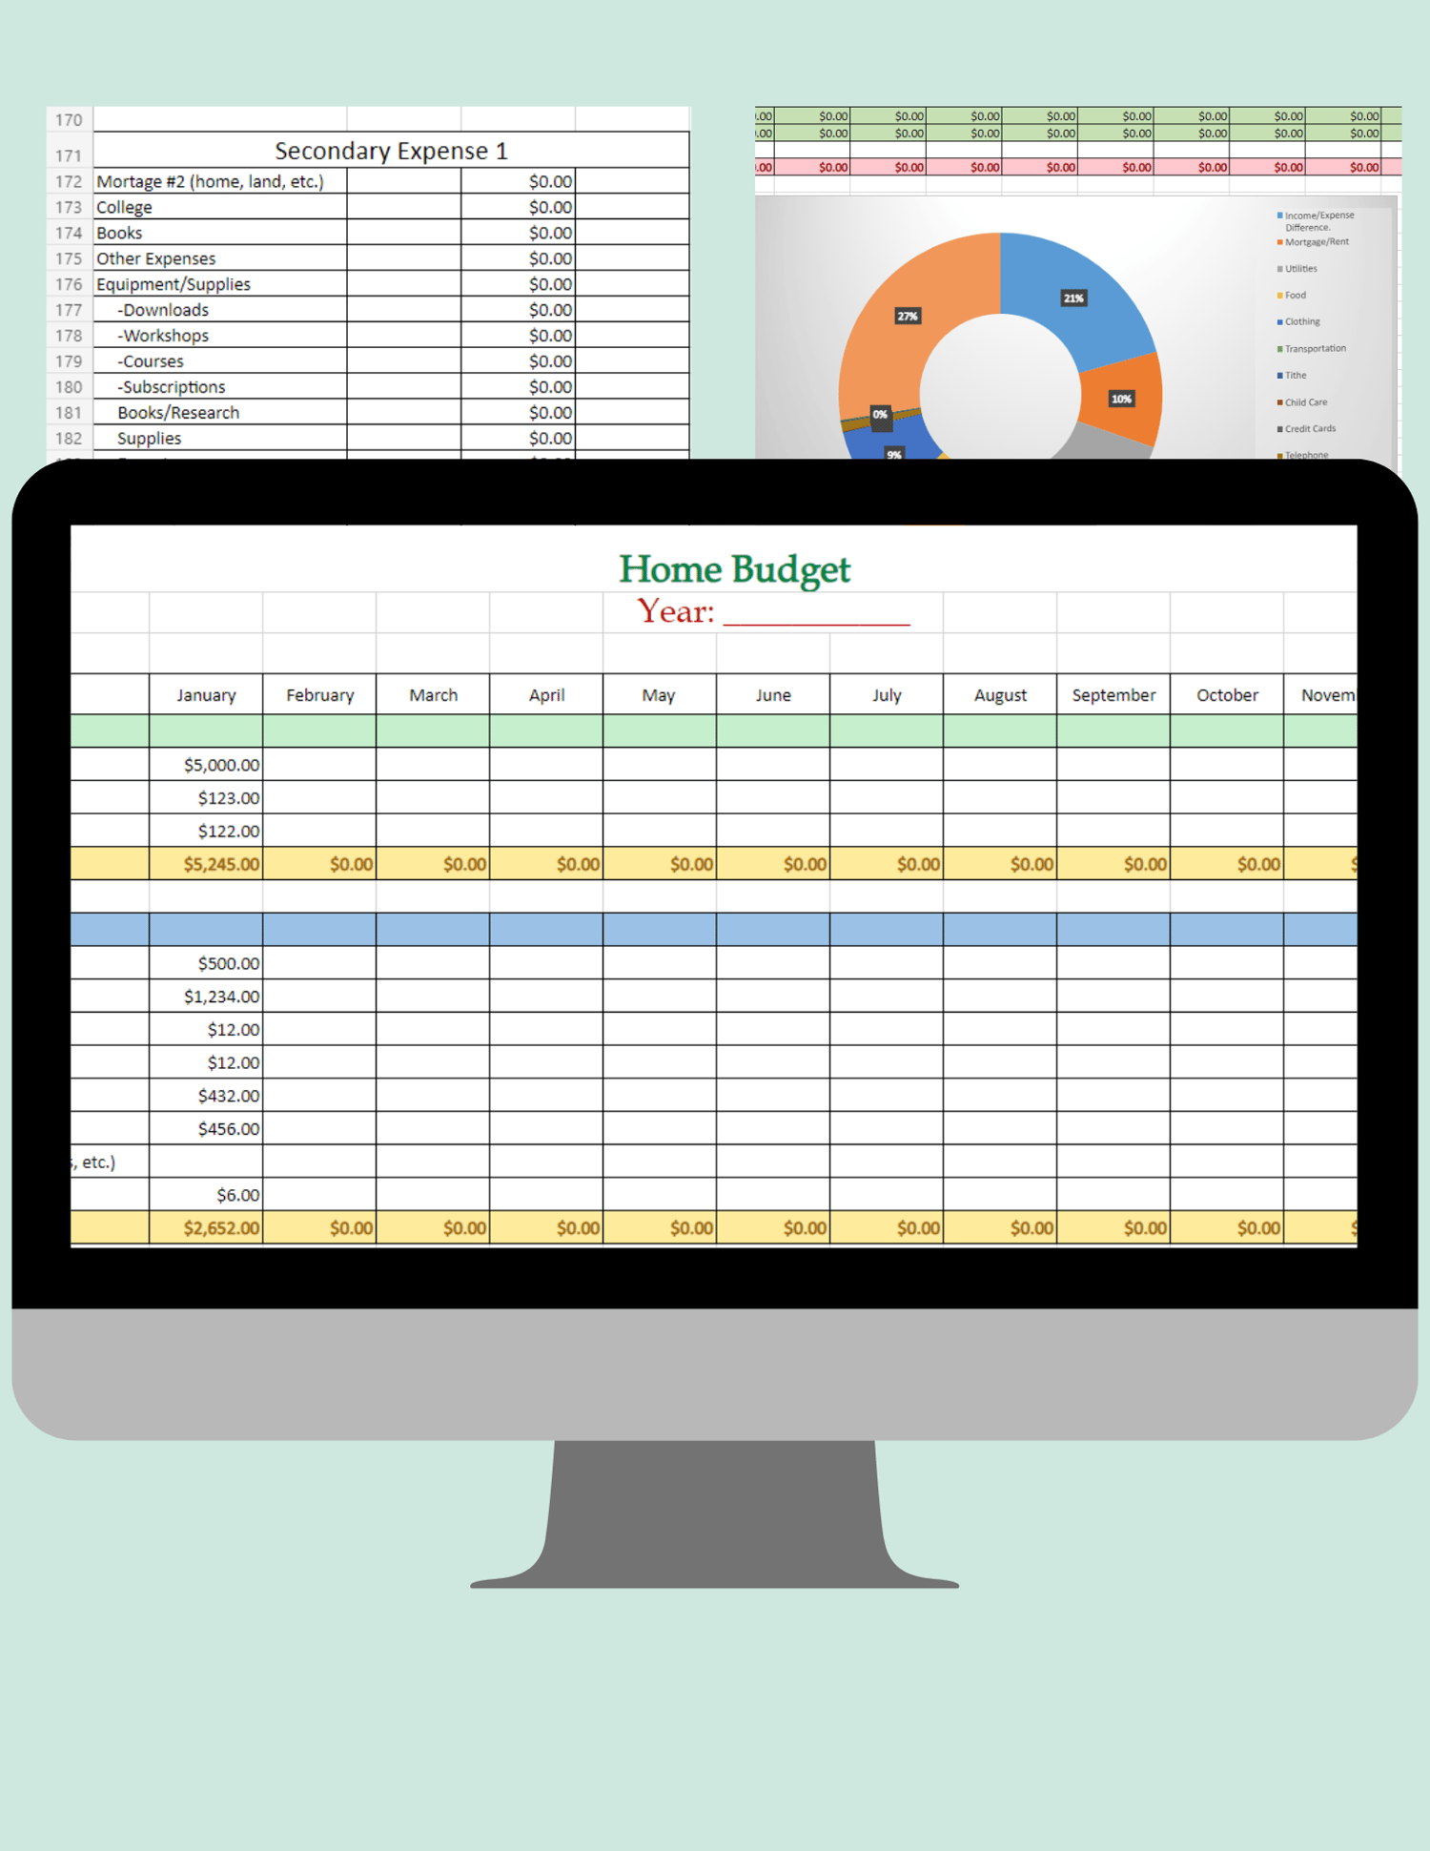The width and height of the screenshot is (1430, 1851).
Task: Select 'Child Care' legend entry
Action: point(1302,402)
